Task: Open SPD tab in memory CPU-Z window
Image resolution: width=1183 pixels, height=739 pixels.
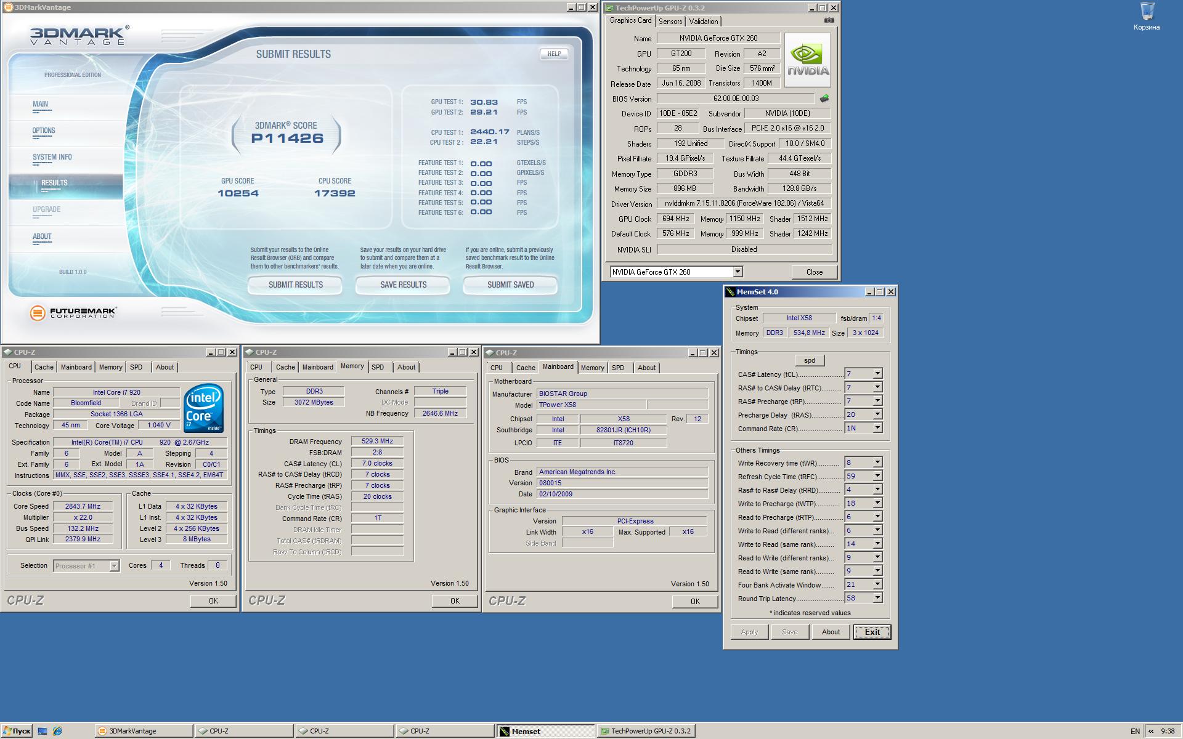Action: pyautogui.click(x=378, y=367)
